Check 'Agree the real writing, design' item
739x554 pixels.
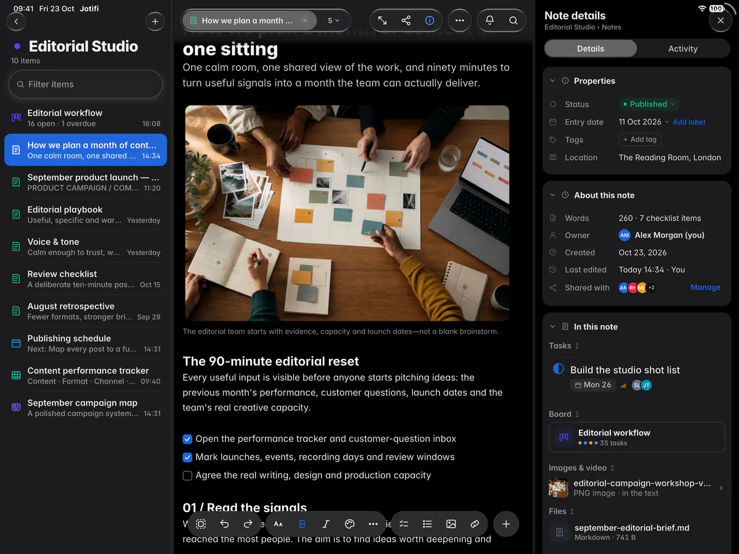[x=188, y=476]
